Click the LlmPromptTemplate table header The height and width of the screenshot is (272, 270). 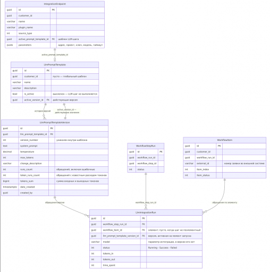(x=55, y=65)
